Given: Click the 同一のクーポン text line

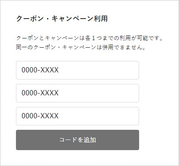Looking at the screenshot, I should pos(81,47).
